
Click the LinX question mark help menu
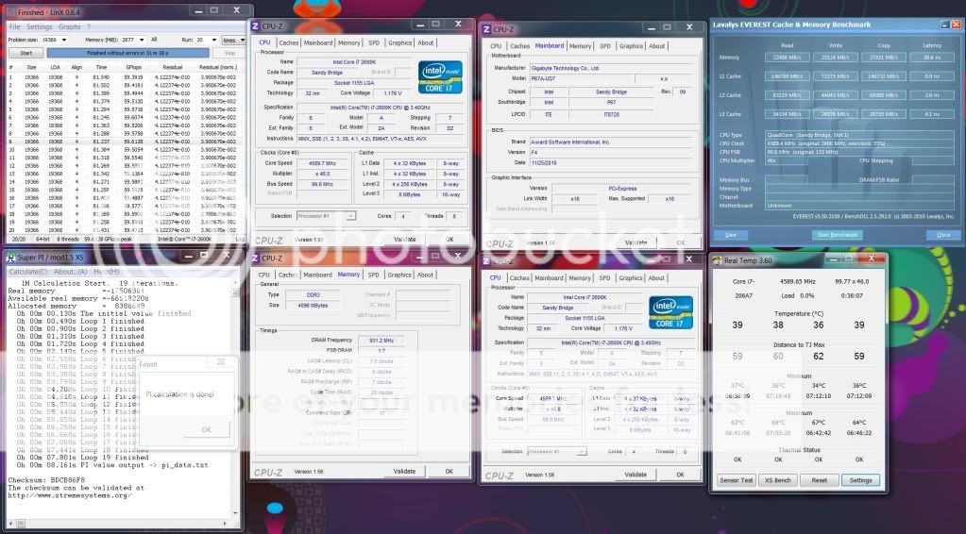[x=89, y=27]
